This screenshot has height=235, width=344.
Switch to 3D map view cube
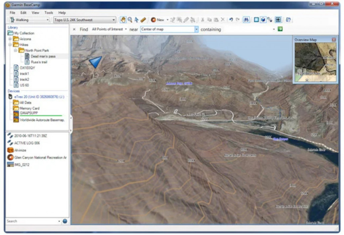pyautogui.click(x=263, y=20)
